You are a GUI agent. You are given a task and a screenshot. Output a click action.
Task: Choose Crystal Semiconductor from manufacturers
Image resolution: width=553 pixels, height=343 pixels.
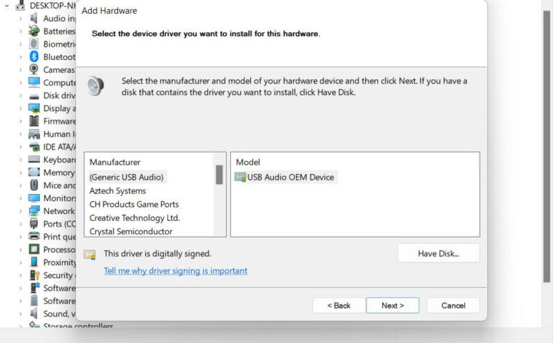[131, 231]
